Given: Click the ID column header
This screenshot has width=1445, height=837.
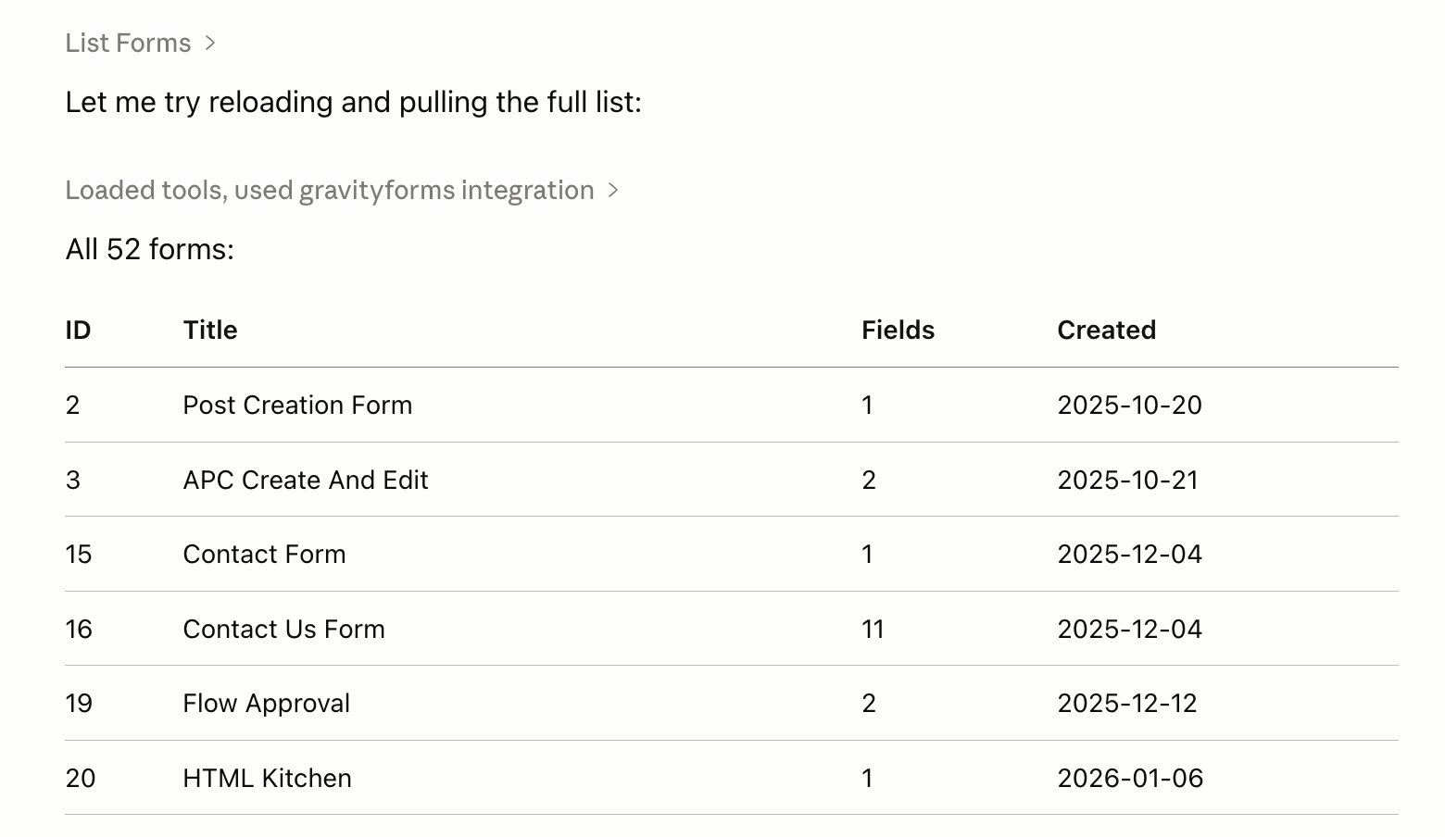Looking at the screenshot, I should coord(78,331).
